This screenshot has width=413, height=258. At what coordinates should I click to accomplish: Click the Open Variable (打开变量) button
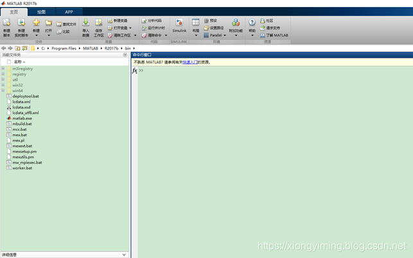coord(118,28)
